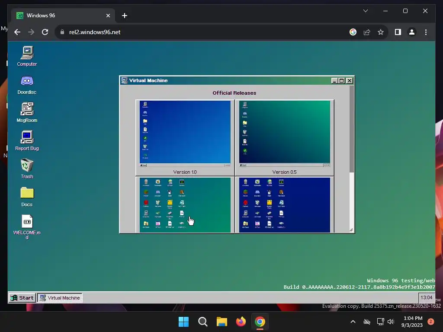This screenshot has width=443, height=332.
Task: Bookmark this tab with the star
Action: pyautogui.click(x=381, y=32)
